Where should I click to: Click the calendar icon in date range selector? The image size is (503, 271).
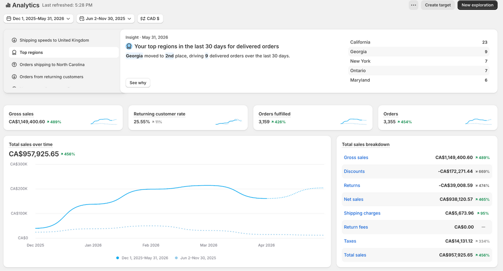9,19
